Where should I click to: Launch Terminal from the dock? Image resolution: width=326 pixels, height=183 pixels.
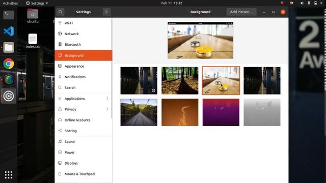[x=9, y=15]
